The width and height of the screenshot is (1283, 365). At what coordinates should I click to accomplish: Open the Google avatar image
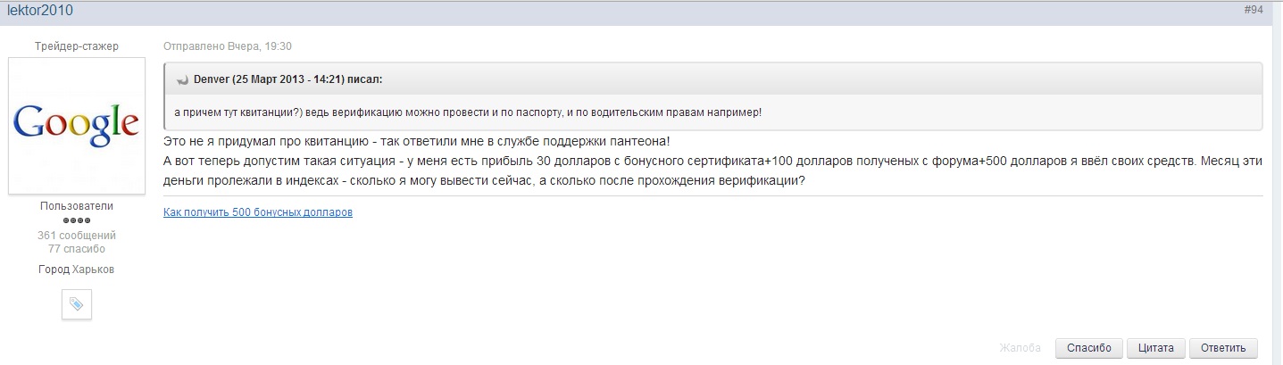pos(77,126)
